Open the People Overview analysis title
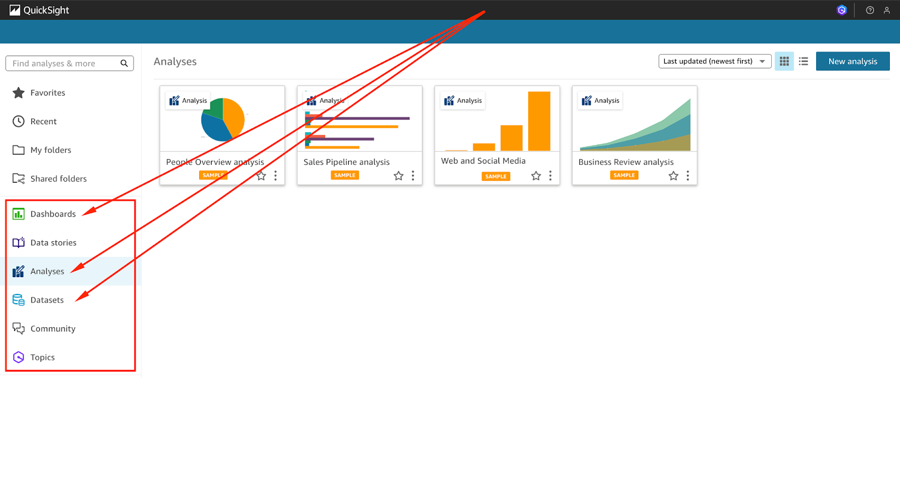The width and height of the screenshot is (900, 488). click(x=215, y=162)
